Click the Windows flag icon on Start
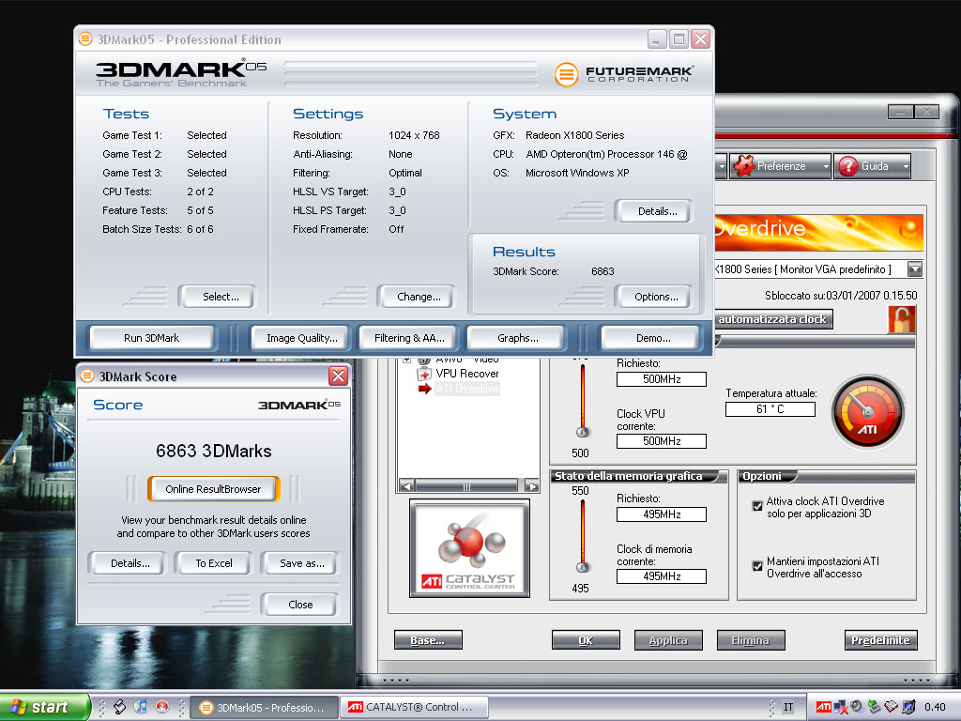The width and height of the screenshot is (961, 721). click(x=19, y=707)
